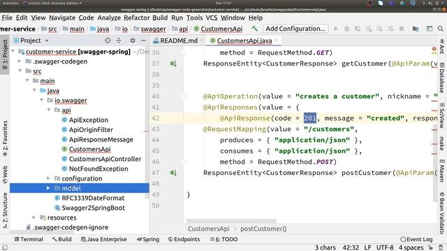Collapse the java folder
Image resolution: width=447 pixels, height=251 pixels.
point(34,91)
